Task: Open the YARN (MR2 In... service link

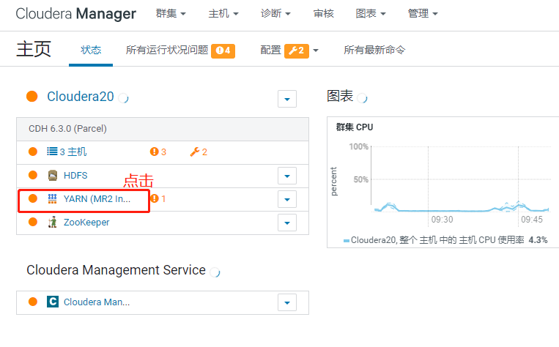Action: coord(97,199)
